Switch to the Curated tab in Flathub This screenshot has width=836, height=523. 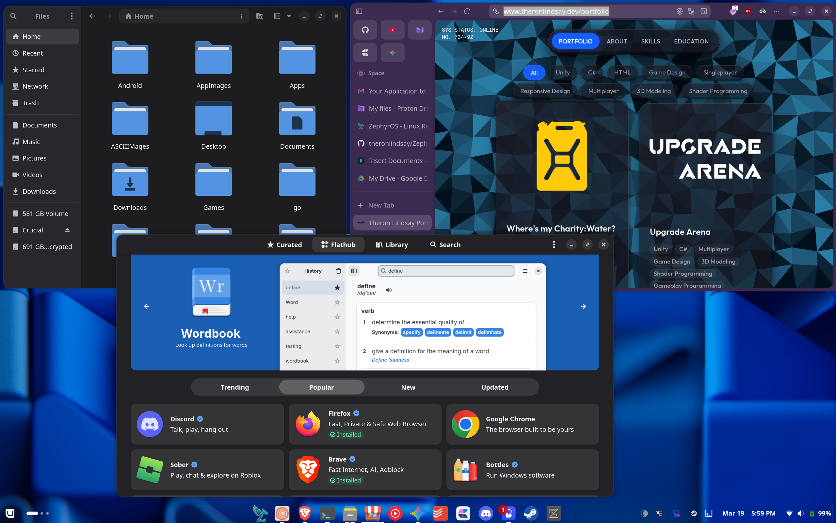pos(284,245)
